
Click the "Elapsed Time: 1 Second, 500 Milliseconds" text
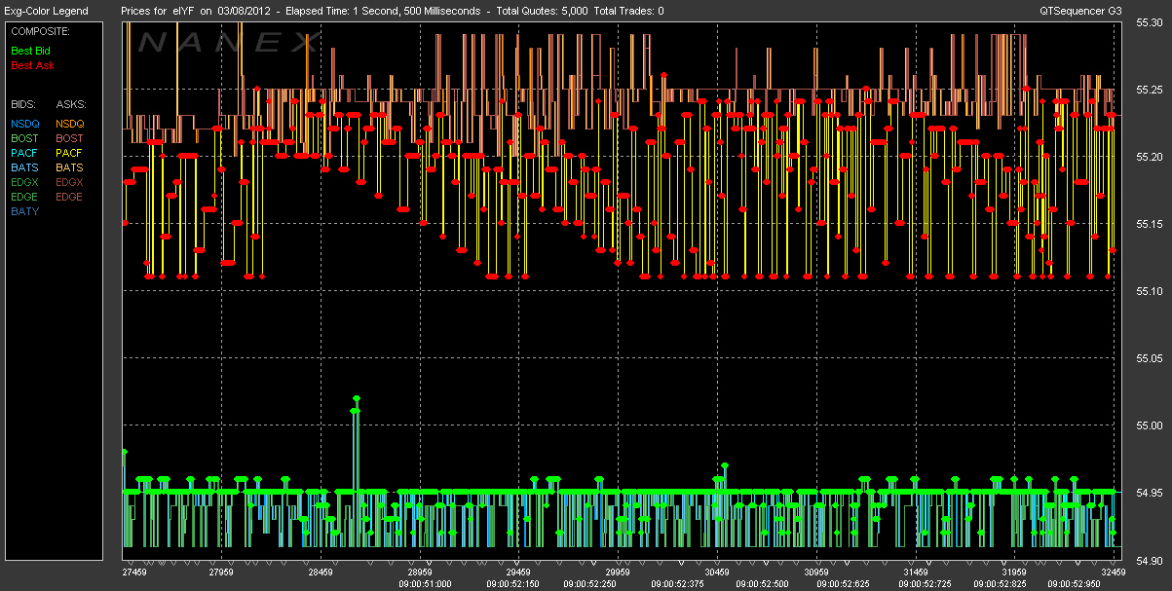coord(383,11)
